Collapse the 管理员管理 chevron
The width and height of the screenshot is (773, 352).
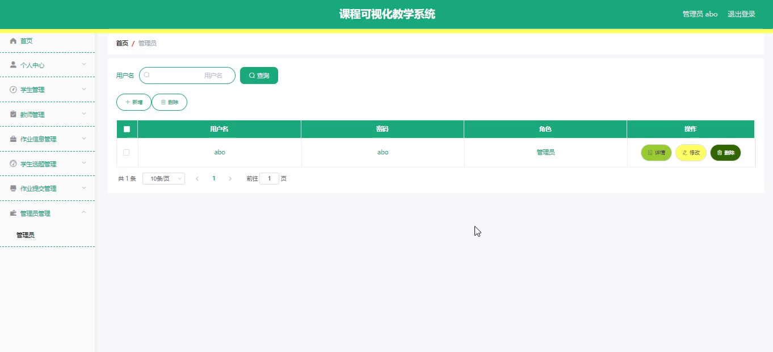tap(84, 212)
